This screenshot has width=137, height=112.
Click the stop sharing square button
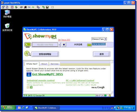tap(64, 45)
